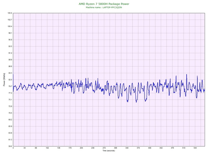
Task: Click the x-axis tick label 68
Action: (x=36, y=148)
